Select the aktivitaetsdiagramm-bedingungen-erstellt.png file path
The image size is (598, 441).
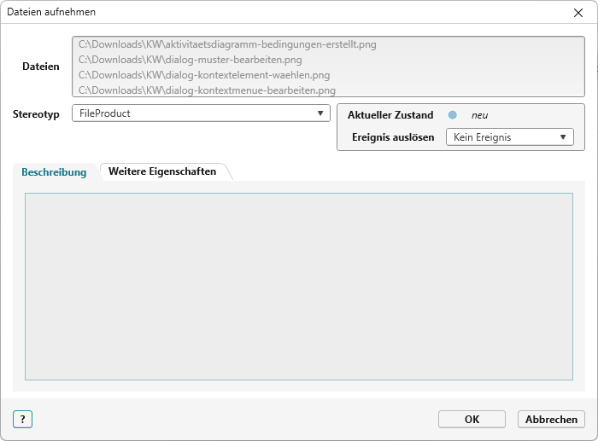[227, 44]
